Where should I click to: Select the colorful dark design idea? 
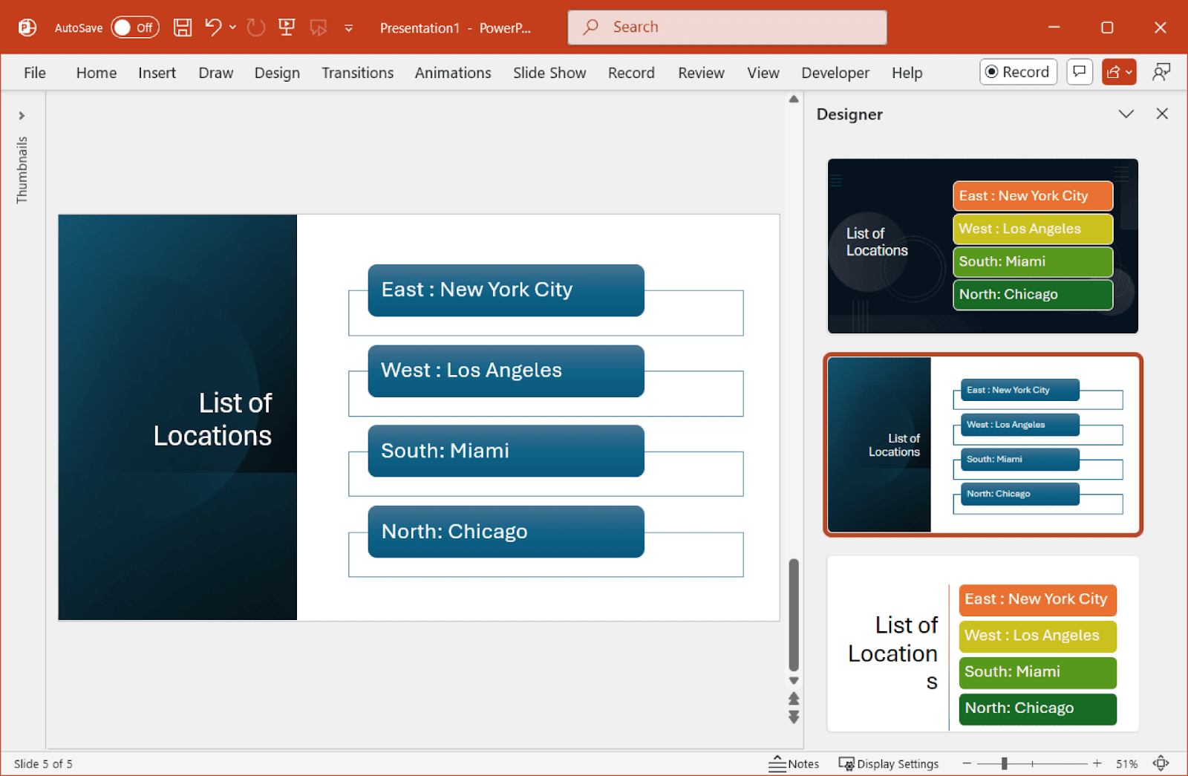tap(982, 246)
